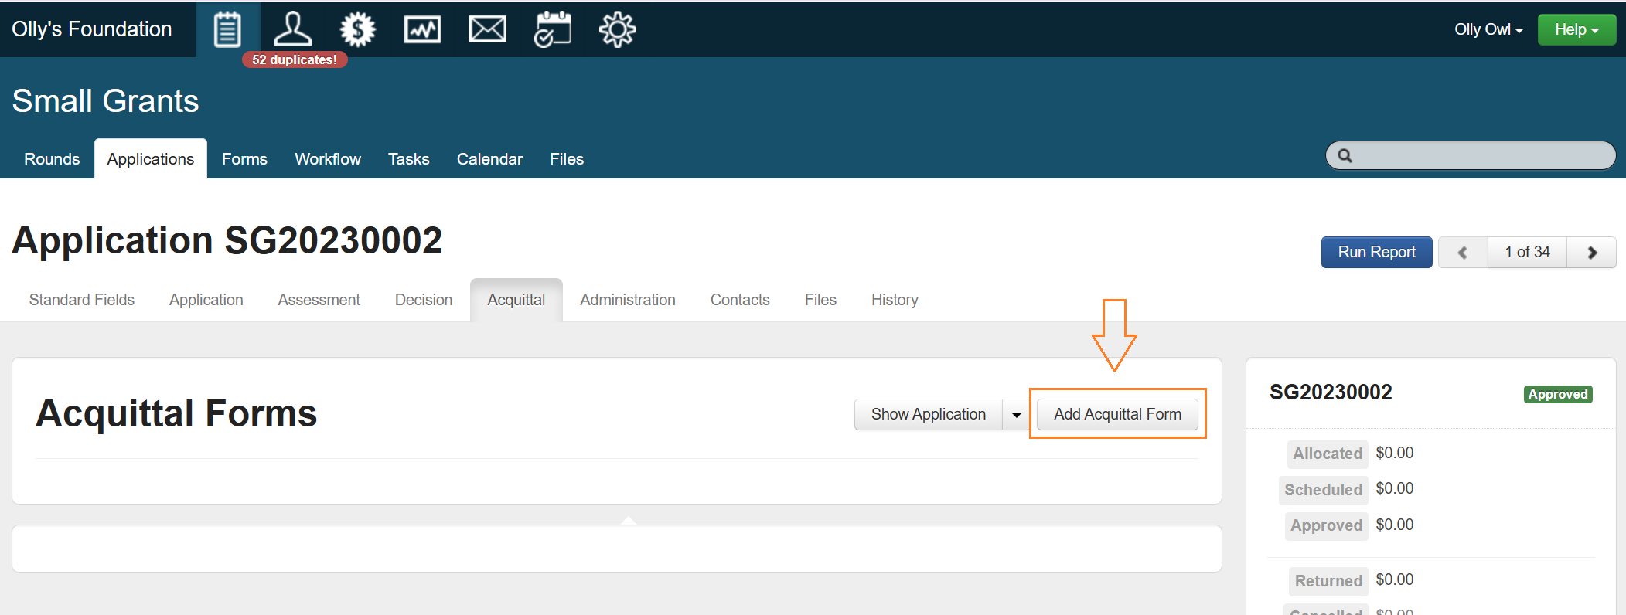The image size is (1626, 615).
Task: Open the clipboard grants icon in top bar
Action: click(227, 29)
